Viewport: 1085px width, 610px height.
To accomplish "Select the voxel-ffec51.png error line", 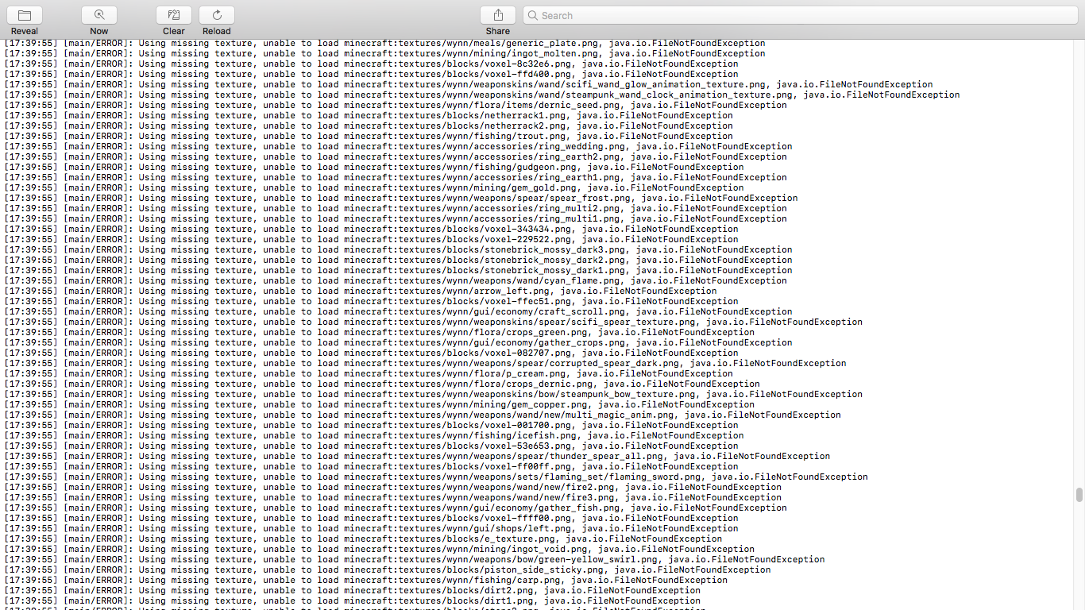I will 371,302.
